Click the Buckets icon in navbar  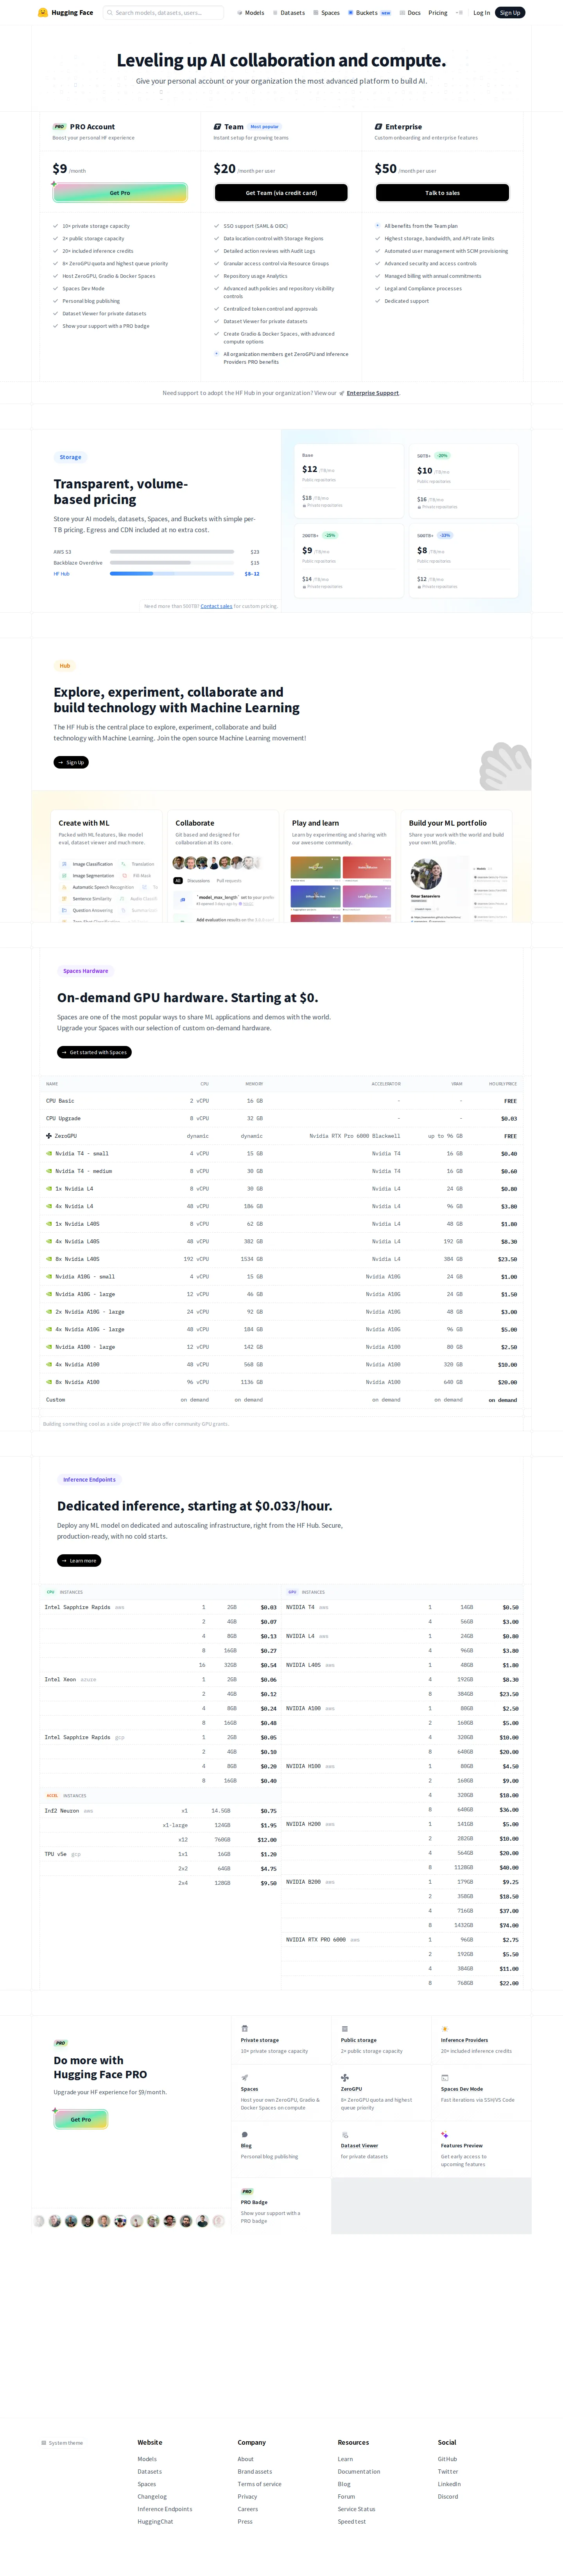(x=351, y=13)
